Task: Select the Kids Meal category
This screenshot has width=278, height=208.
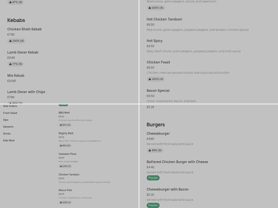Action: (x=9, y=140)
